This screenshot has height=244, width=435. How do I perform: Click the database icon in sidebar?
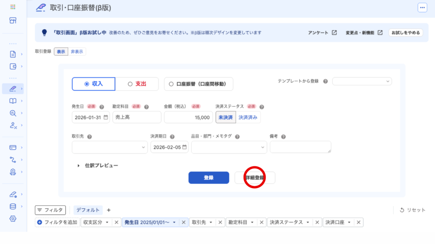pos(13,207)
